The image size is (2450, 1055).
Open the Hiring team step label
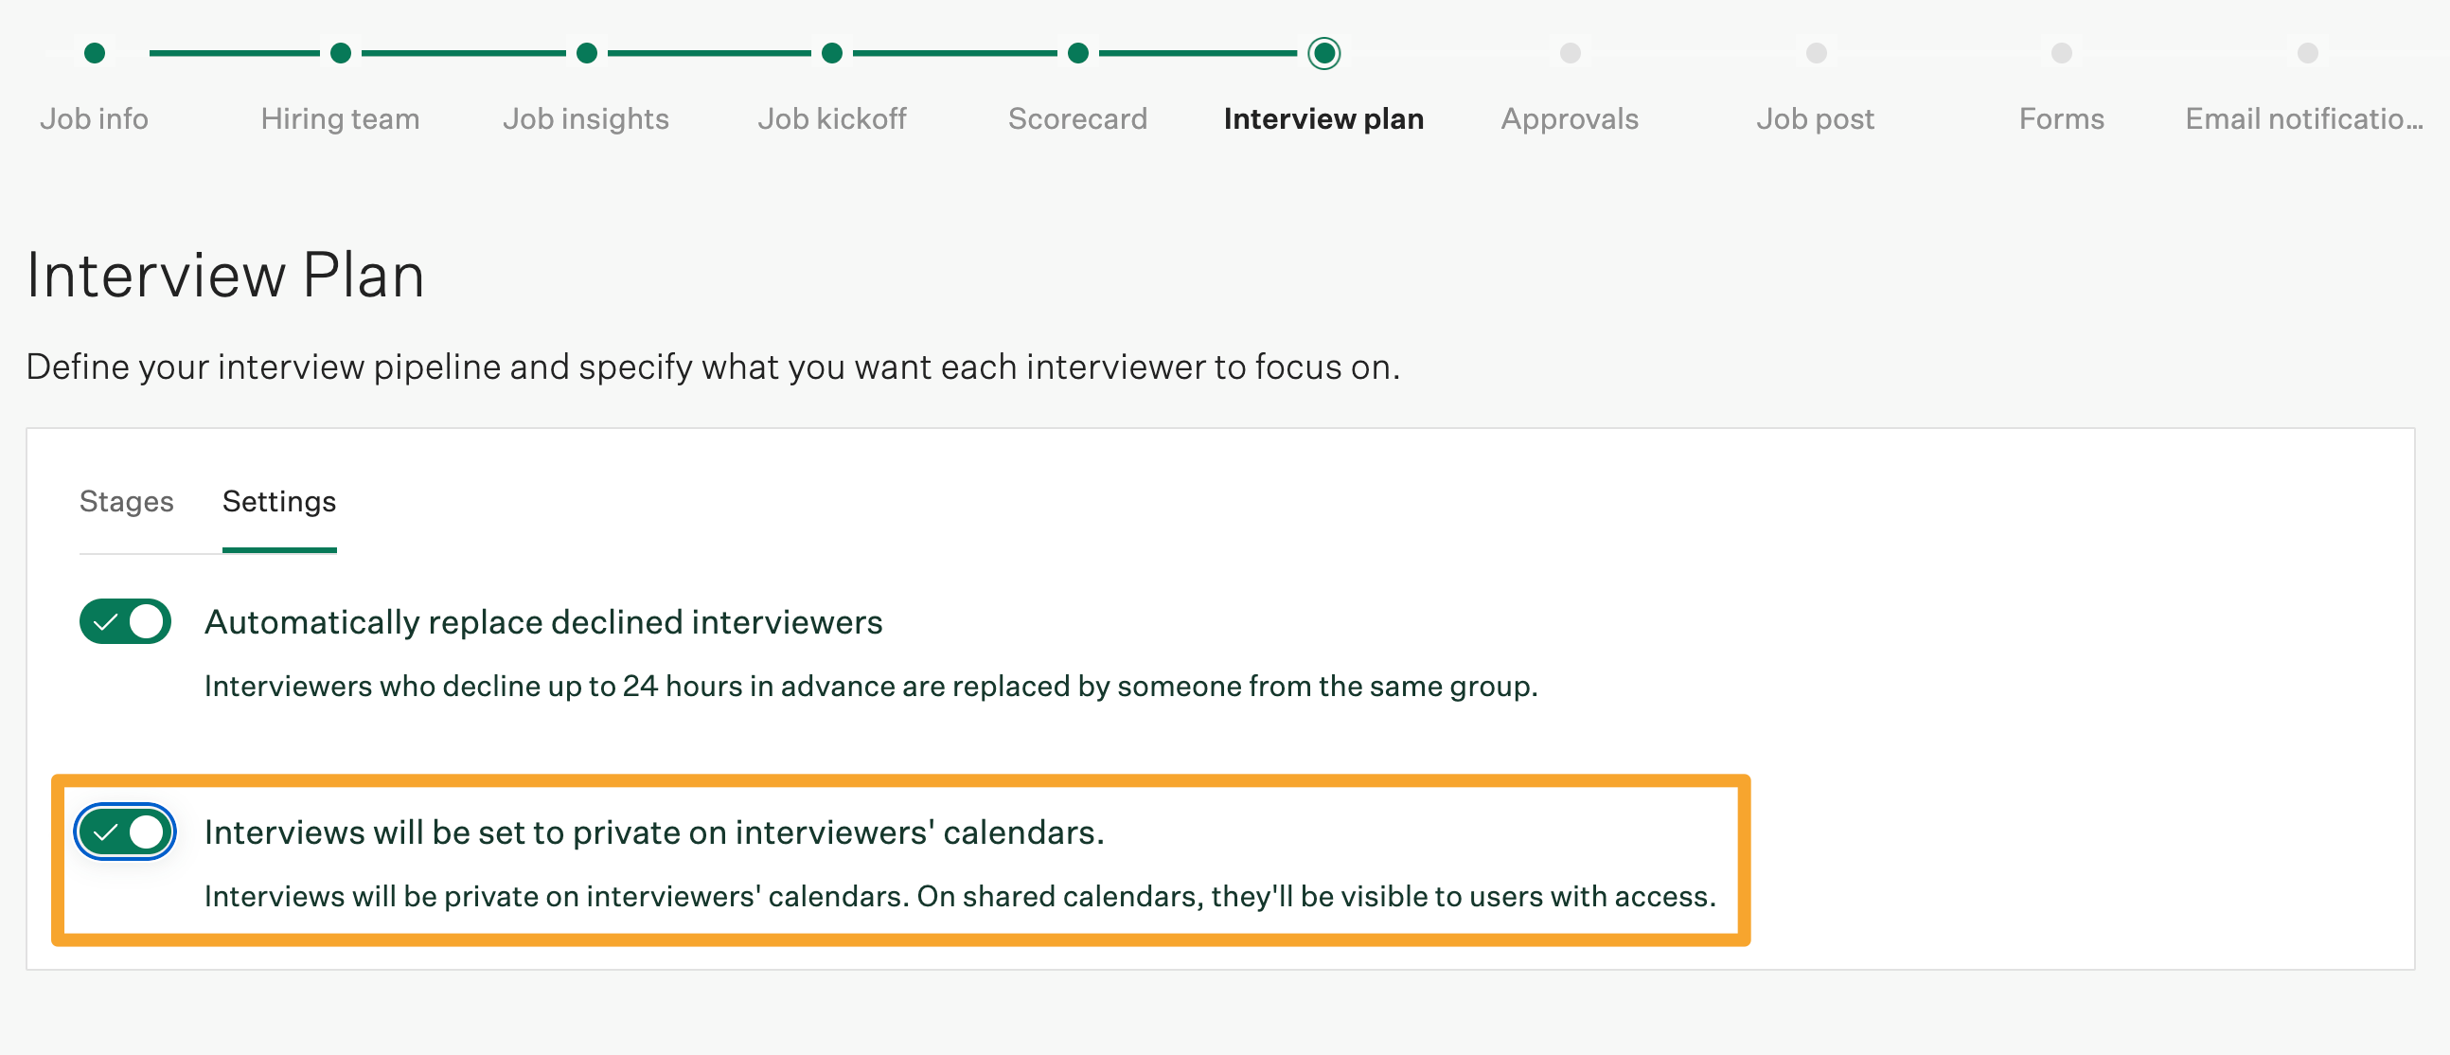coord(341,119)
